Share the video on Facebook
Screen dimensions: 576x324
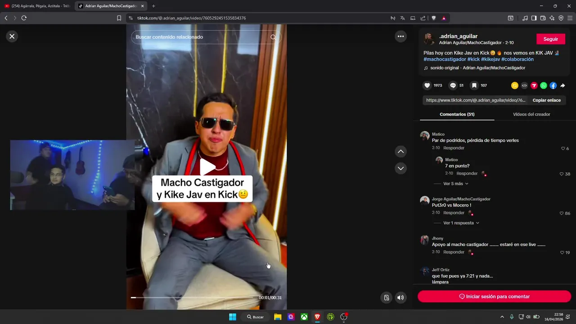click(x=553, y=85)
